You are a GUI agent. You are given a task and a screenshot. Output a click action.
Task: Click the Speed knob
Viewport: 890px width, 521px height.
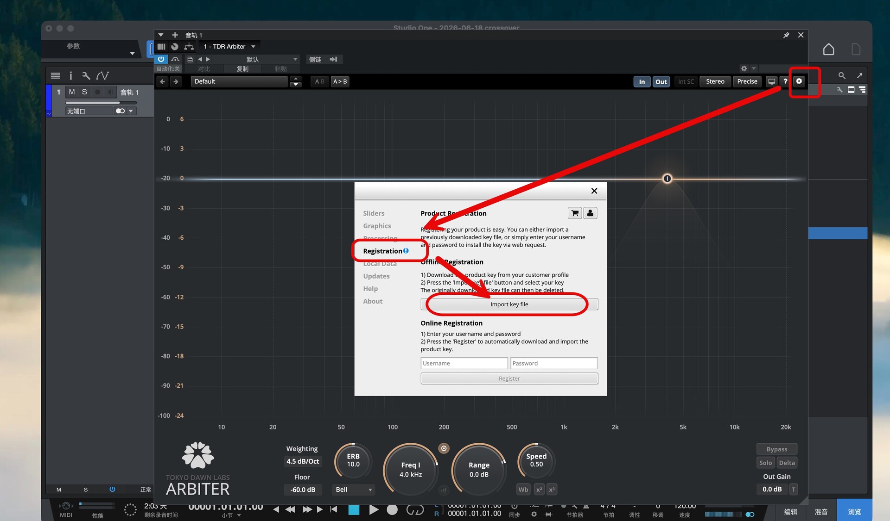coord(536,460)
